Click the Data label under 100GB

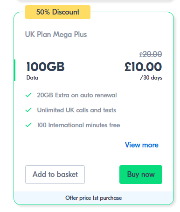pos(32,78)
